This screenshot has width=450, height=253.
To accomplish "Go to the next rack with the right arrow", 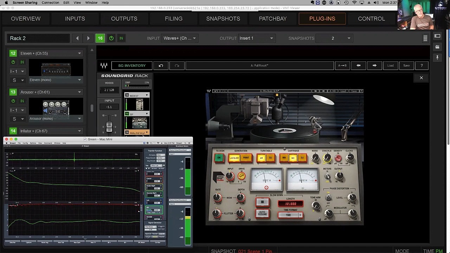I will [88, 38].
